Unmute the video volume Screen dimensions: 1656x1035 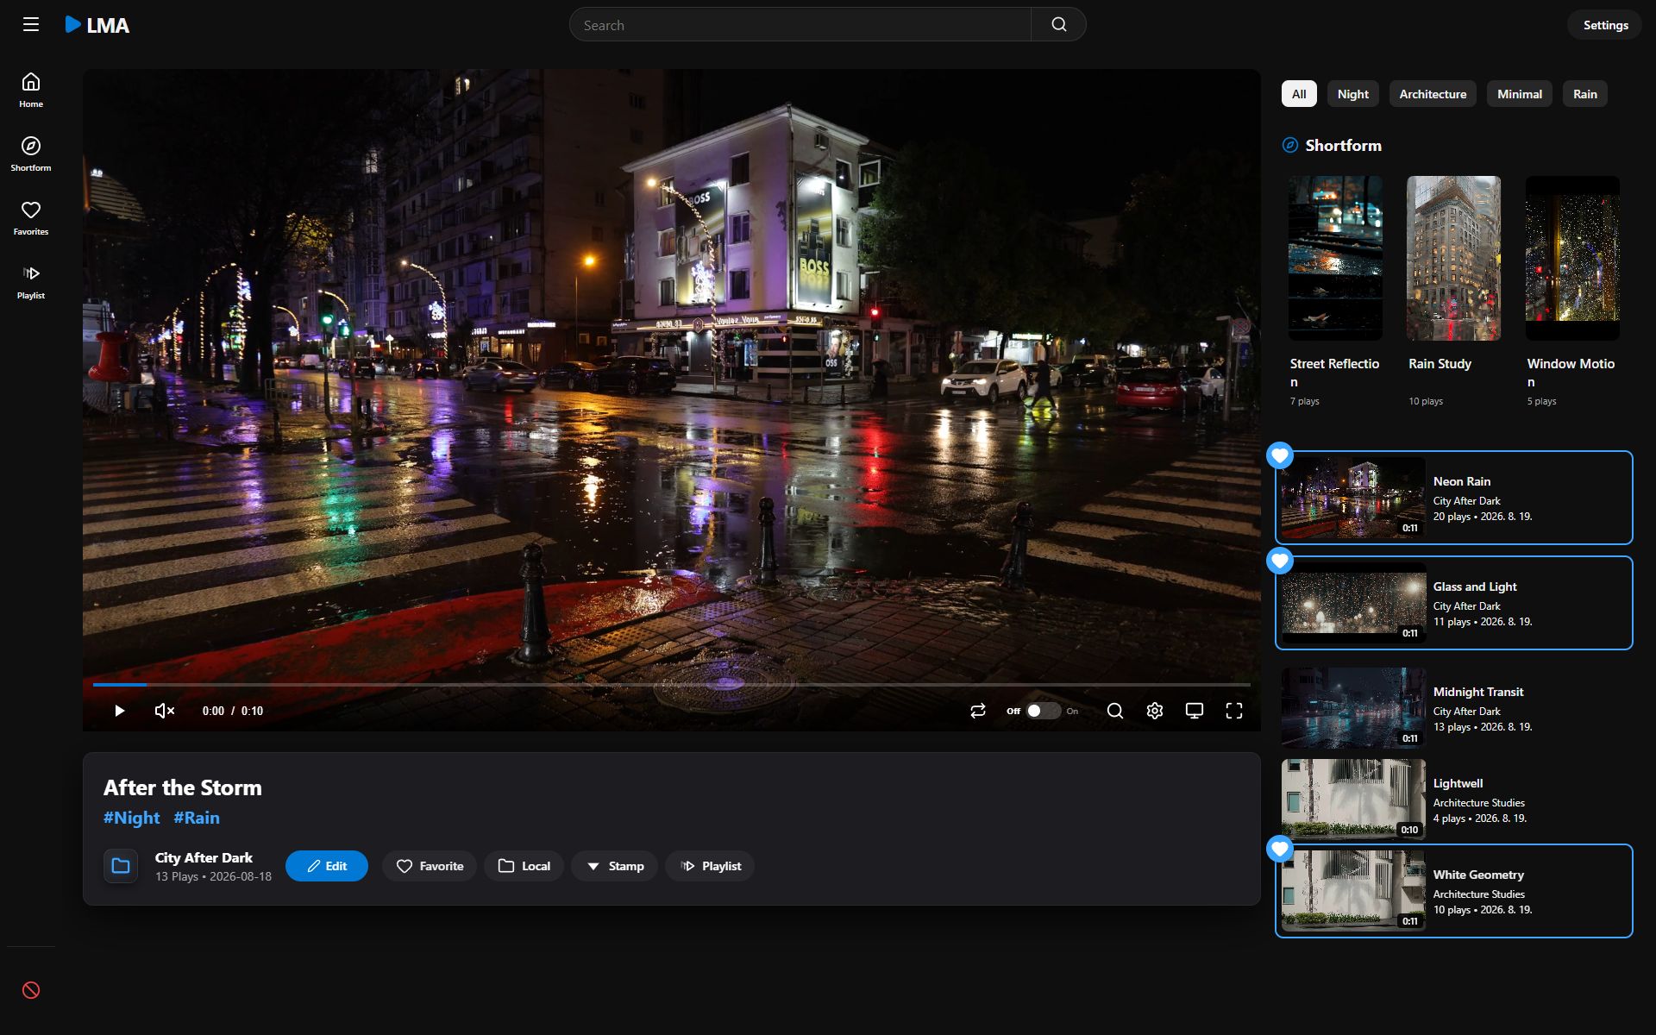pos(165,711)
